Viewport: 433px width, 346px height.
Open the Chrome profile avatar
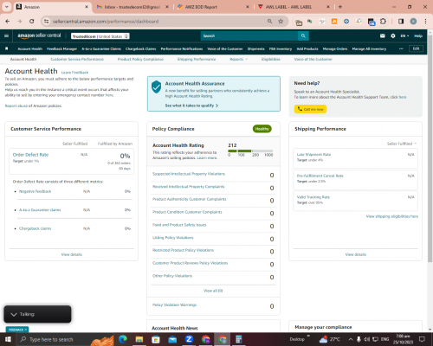[413, 22]
